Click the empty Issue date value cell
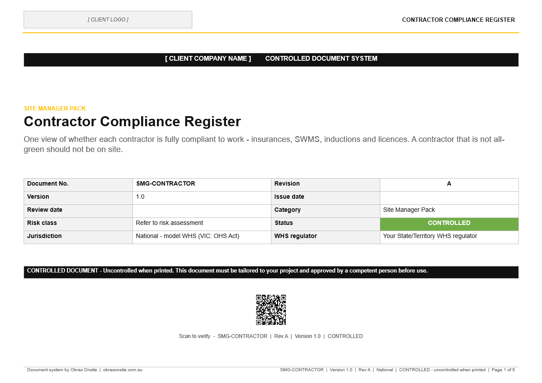 [x=449, y=198]
